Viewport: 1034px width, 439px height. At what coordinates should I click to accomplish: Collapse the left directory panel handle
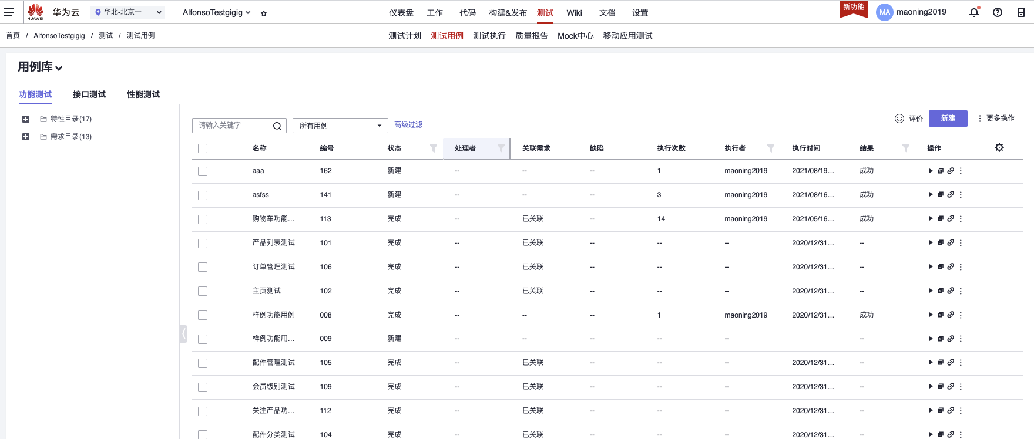183,334
